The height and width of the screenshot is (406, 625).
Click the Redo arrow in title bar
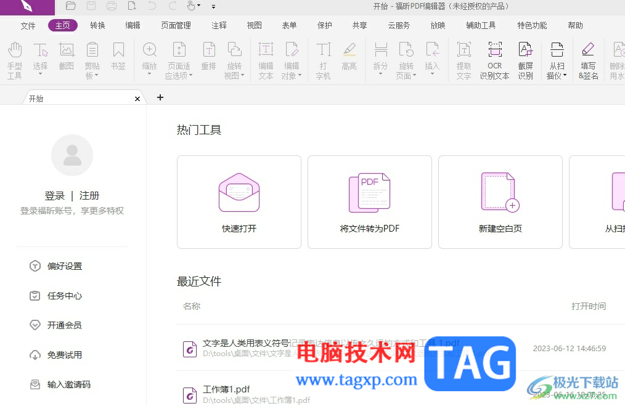pyautogui.click(x=173, y=6)
